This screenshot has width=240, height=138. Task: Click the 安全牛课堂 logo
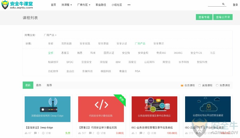pos(17,5)
